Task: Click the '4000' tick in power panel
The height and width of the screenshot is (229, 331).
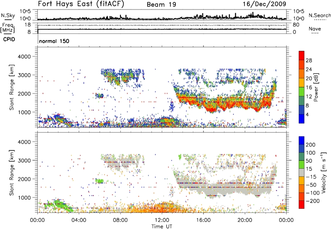Action: coord(24,57)
